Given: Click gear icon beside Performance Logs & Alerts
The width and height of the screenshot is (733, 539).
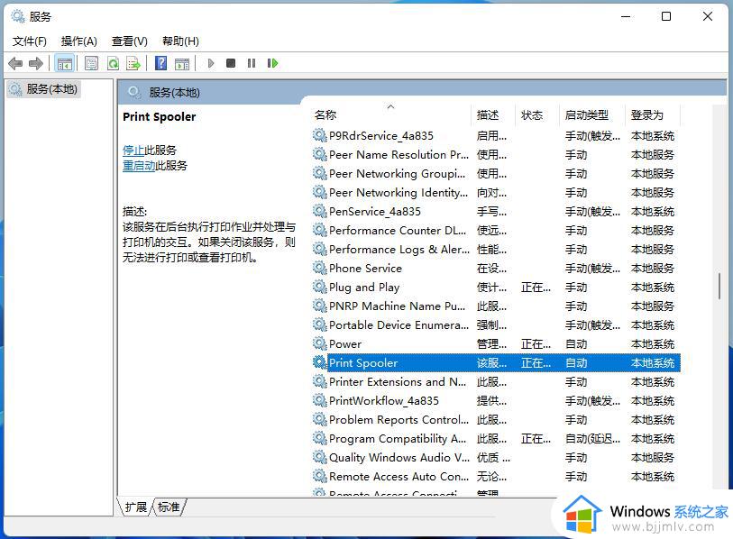Looking at the screenshot, I should [x=320, y=249].
